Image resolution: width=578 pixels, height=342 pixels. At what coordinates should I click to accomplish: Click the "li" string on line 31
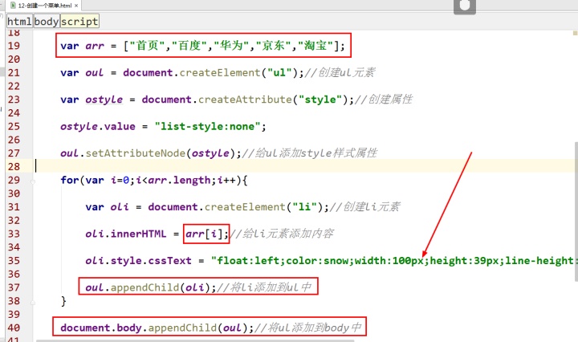tap(304, 207)
